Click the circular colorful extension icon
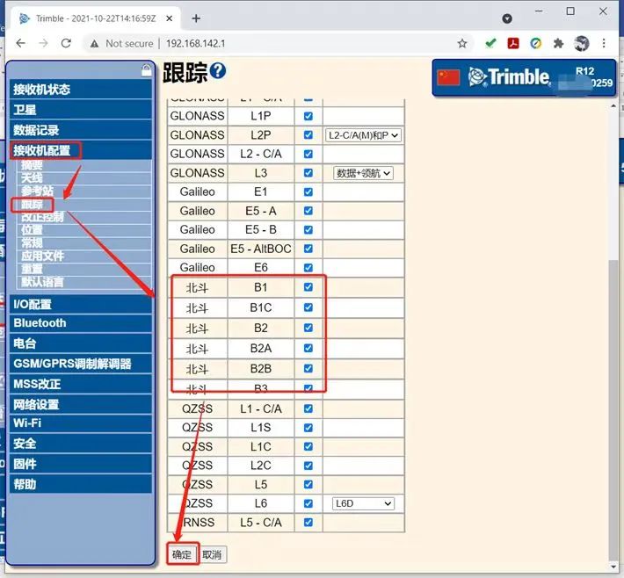This screenshot has height=578, width=624. click(535, 43)
